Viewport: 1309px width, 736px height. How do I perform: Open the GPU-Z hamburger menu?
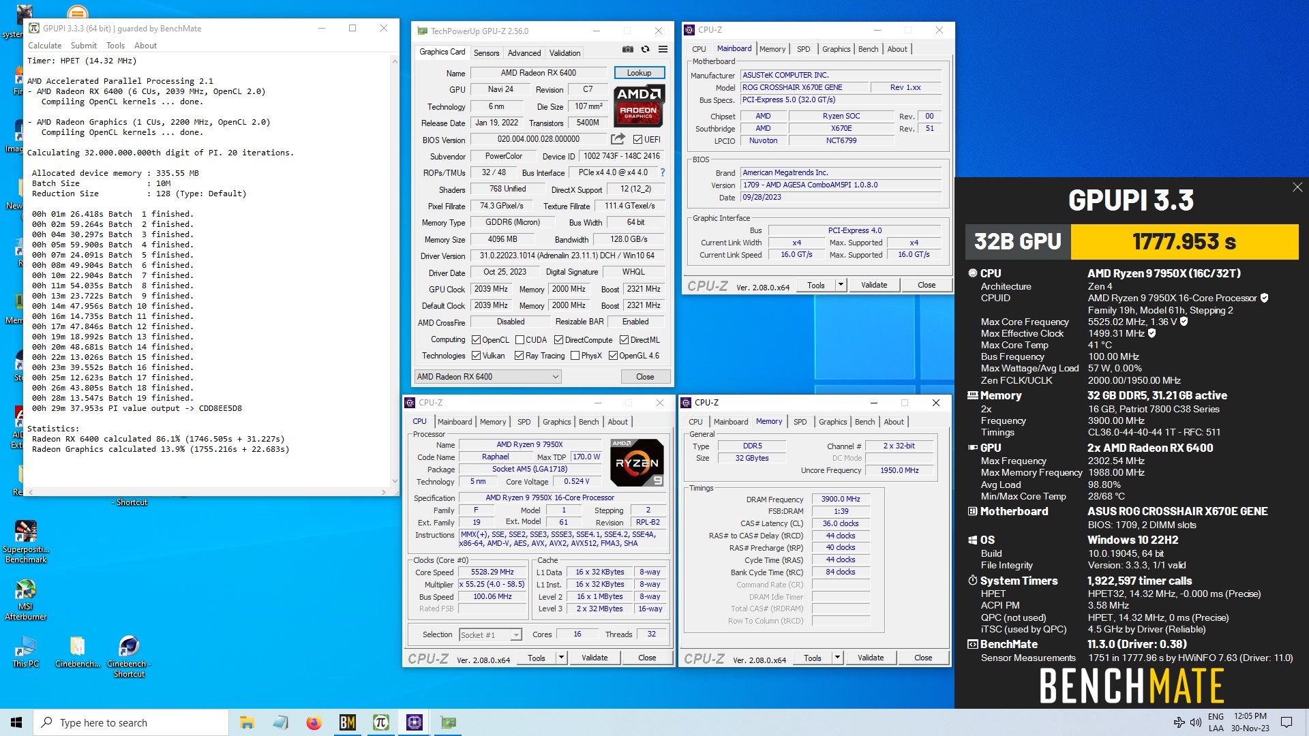click(x=663, y=49)
